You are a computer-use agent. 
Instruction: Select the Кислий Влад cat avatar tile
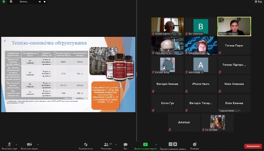[167, 65]
